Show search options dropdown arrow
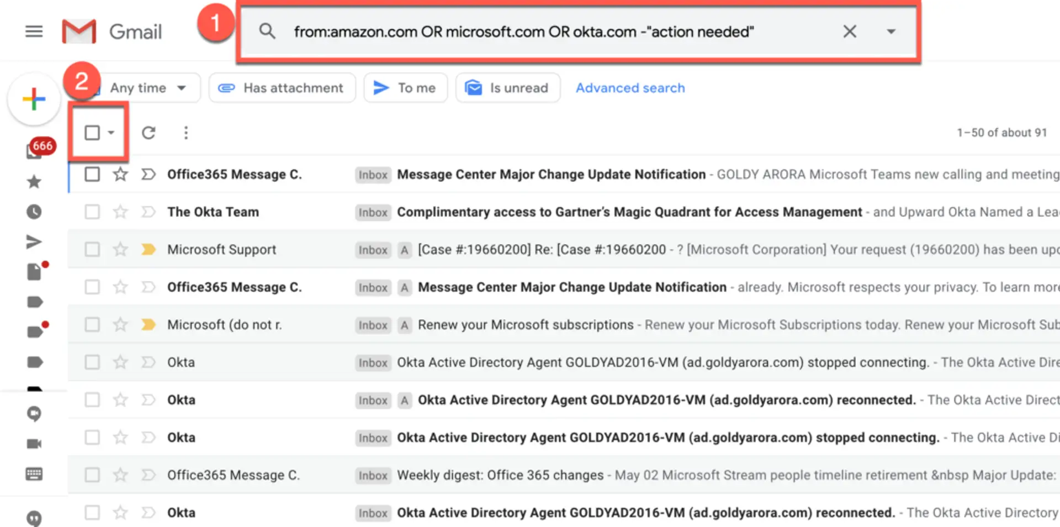1060x527 pixels. point(891,31)
